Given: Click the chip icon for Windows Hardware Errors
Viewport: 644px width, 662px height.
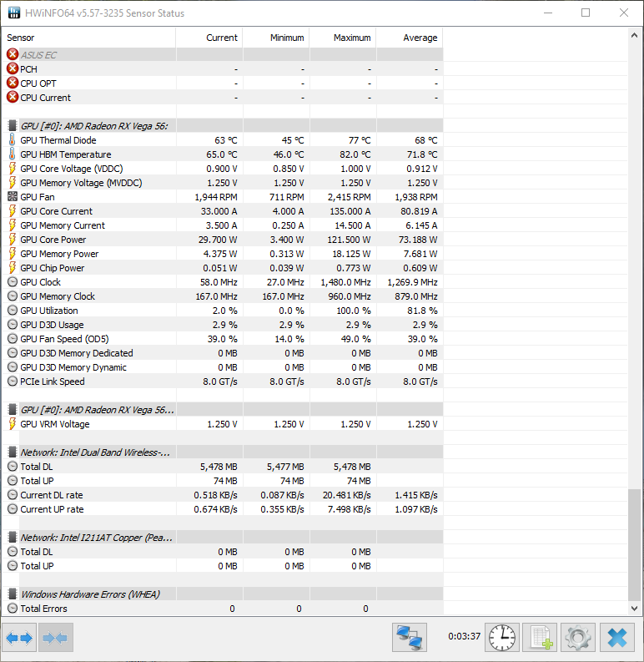Looking at the screenshot, I should 13,594.
